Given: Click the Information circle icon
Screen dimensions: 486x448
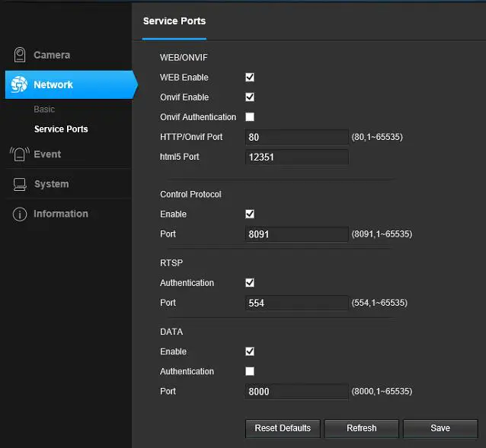Looking at the screenshot, I should [x=20, y=214].
